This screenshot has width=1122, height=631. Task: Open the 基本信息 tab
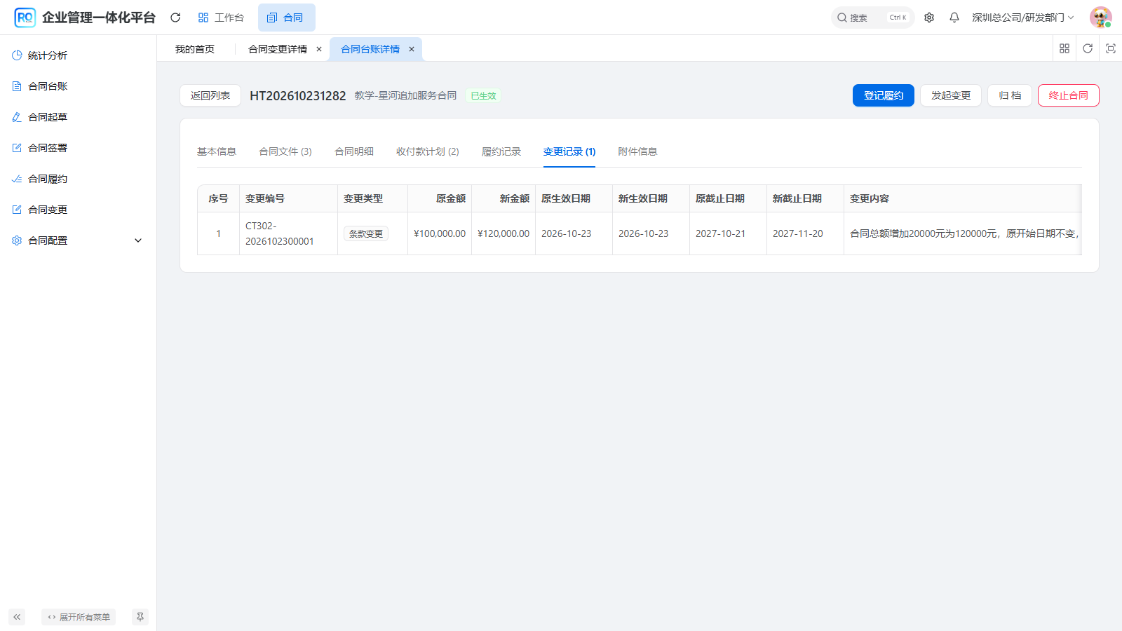coord(217,151)
